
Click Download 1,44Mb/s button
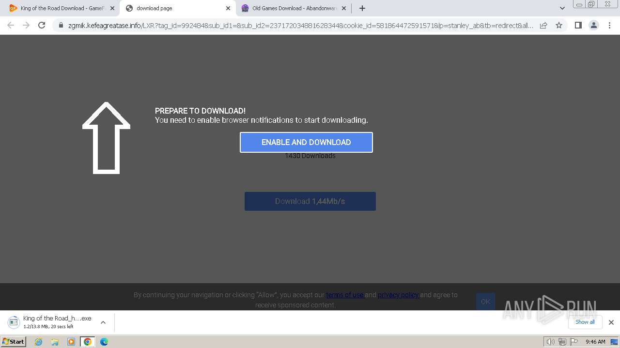310,201
